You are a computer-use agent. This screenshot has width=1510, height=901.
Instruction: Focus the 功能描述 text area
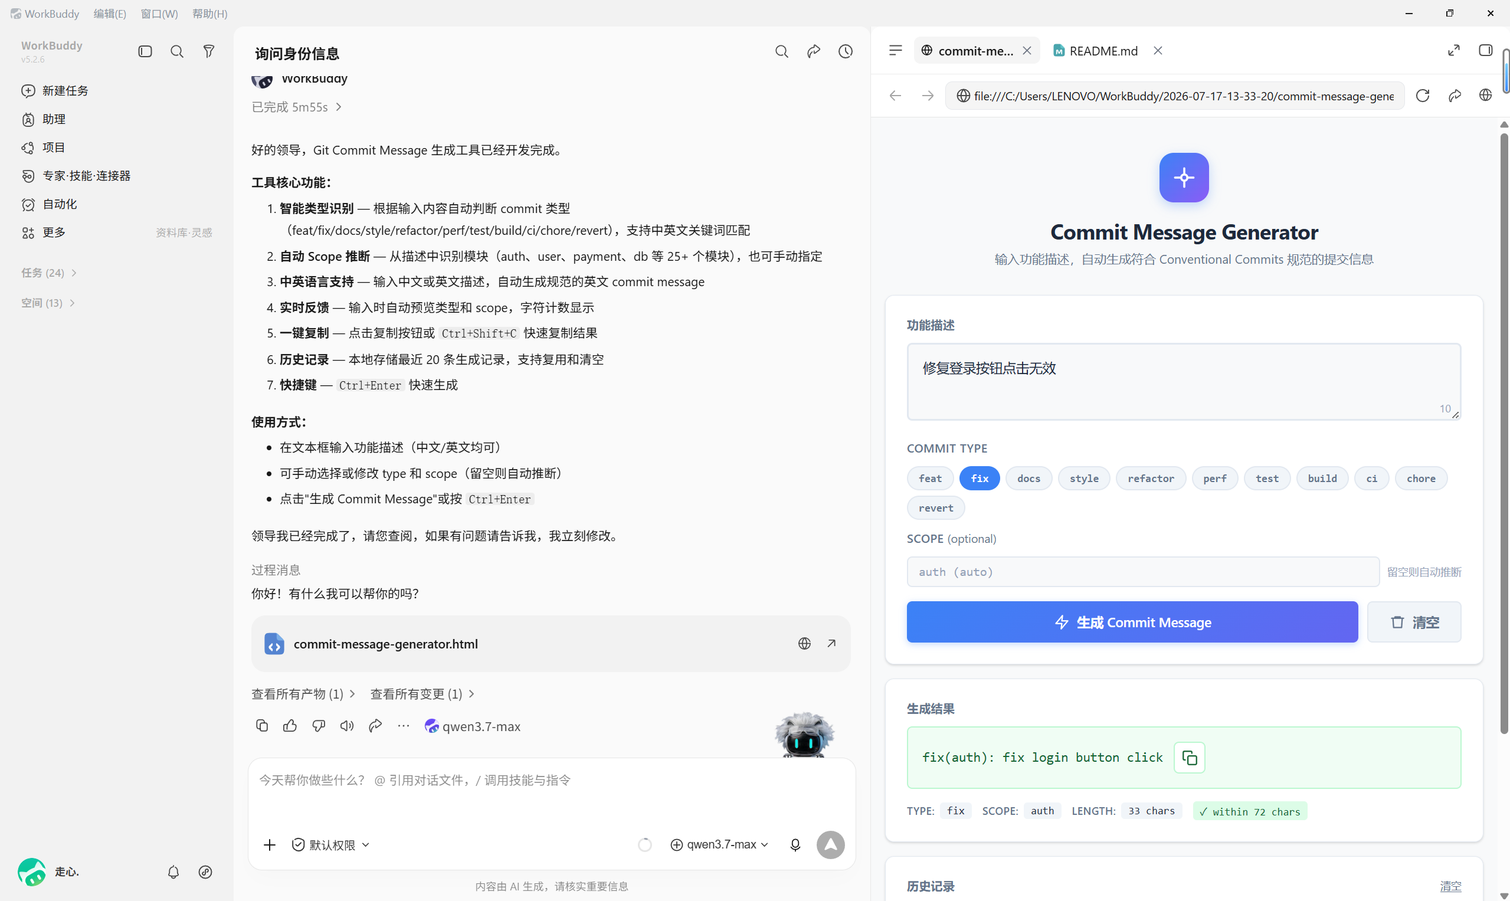click(1183, 381)
